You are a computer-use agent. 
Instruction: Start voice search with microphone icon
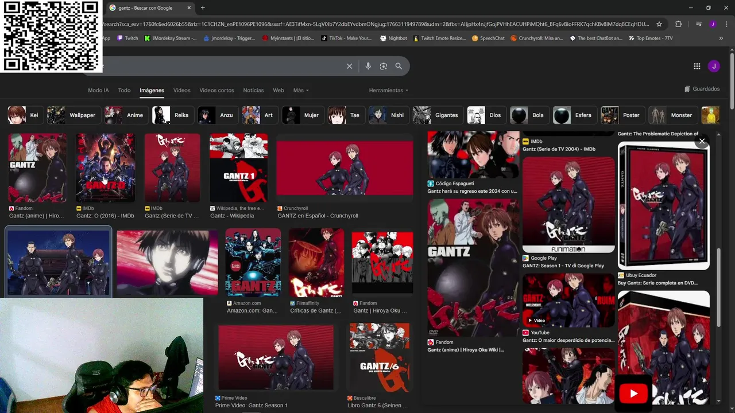pyautogui.click(x=368, y=66)
